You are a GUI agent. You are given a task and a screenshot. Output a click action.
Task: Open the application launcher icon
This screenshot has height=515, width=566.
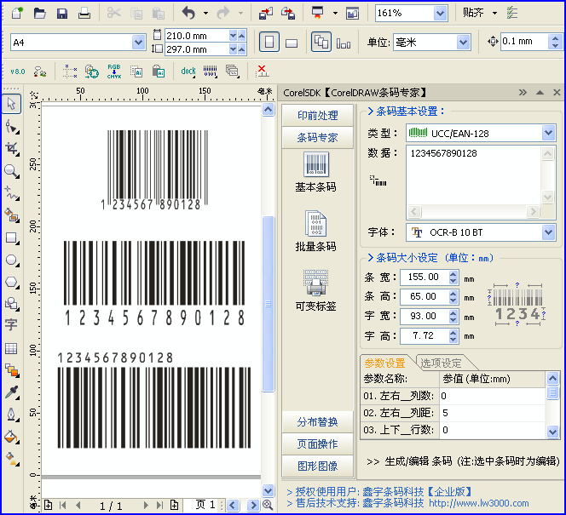point(317,13)
